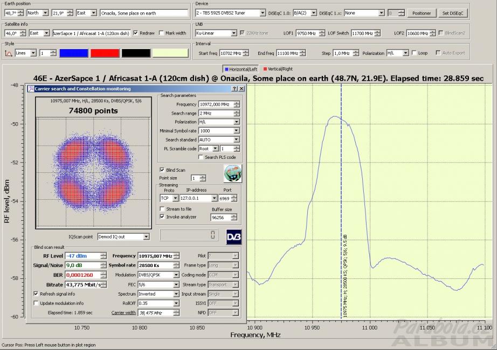Pick the pale yellow background color swatch
This screenshot has height=350, width=497.
(170, 53)
